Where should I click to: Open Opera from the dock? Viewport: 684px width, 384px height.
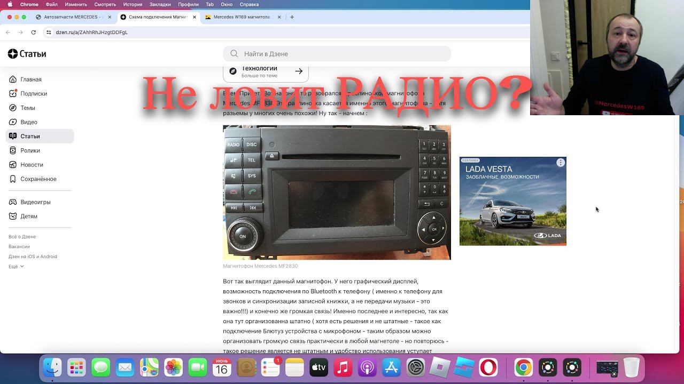click(x=488, y=367)
